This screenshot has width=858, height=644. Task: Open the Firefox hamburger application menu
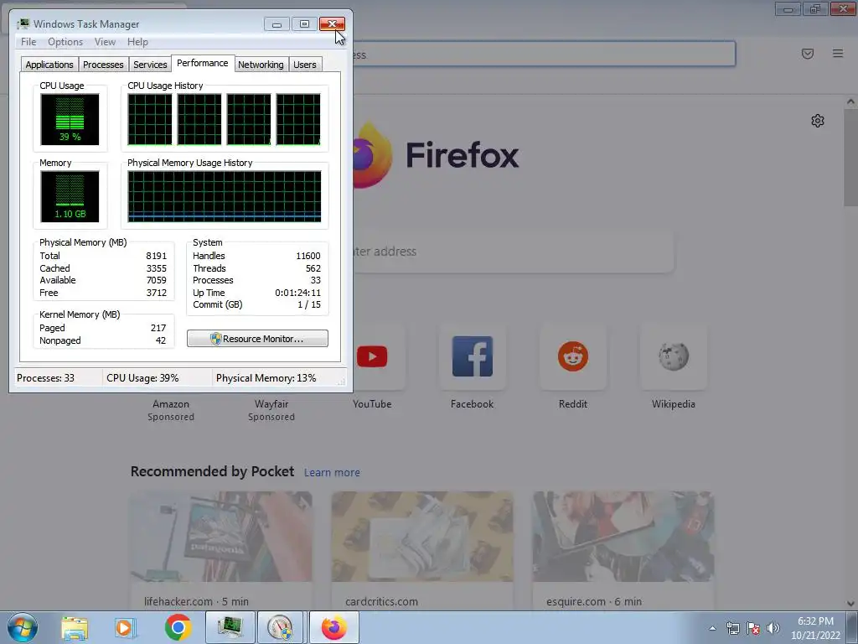838,53
